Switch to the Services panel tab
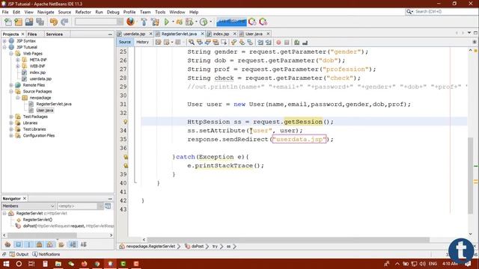This screenshot has width=479, height=269. point(54,34)
